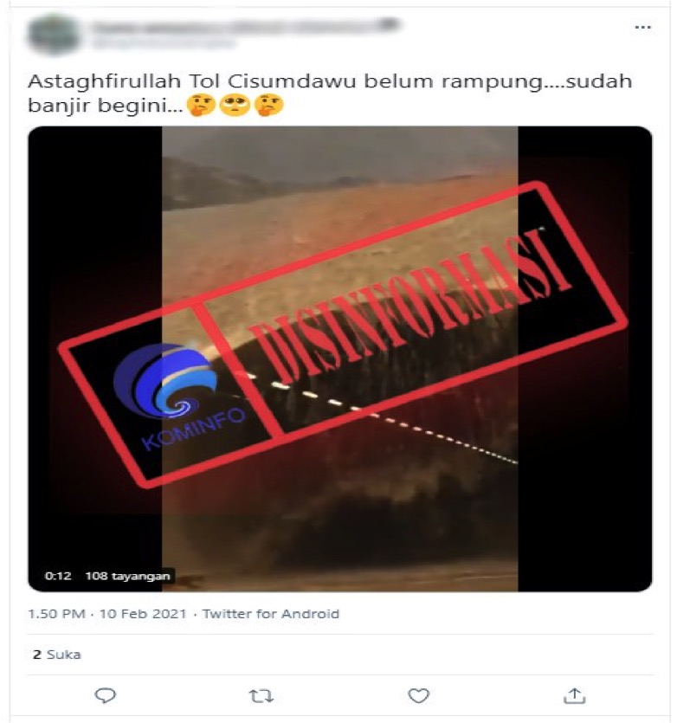Click the 108 tayangan view count

pos(128,576)
